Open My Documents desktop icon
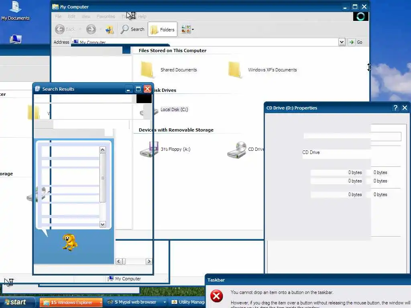The width and height of the screenshot is (411, 308). (x=15, y=10)
